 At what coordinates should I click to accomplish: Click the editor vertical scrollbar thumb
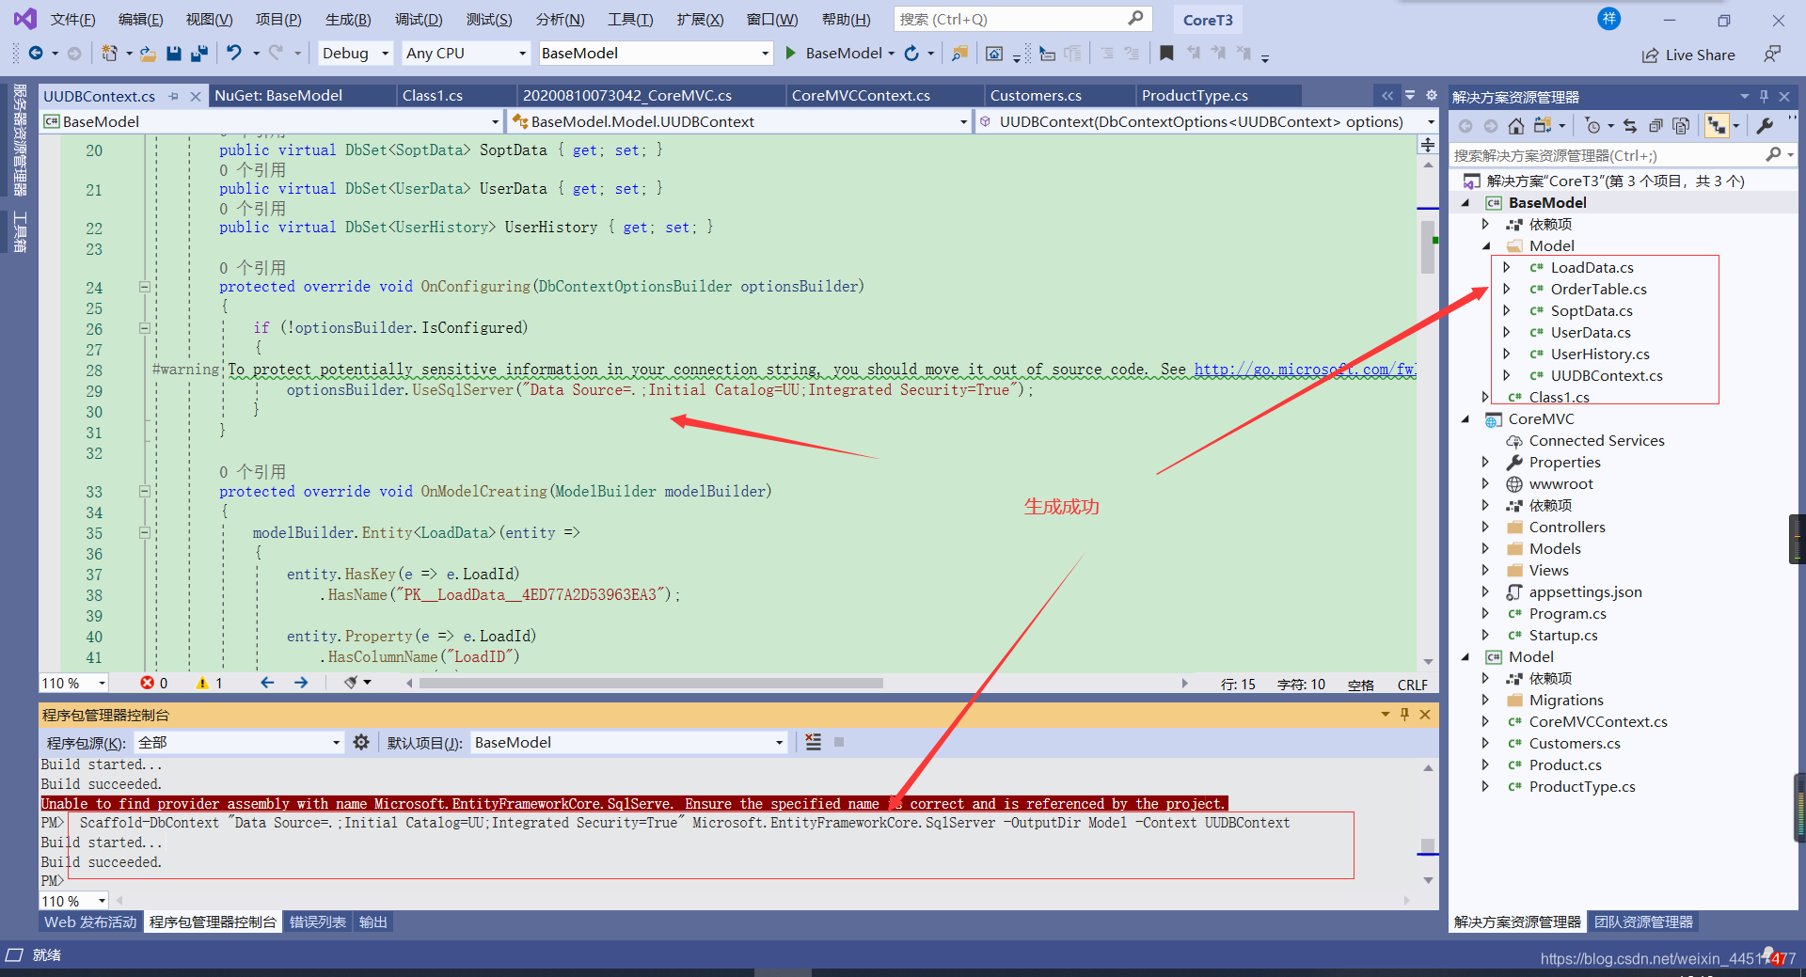pyautogui.click(x=1428, y=247)
